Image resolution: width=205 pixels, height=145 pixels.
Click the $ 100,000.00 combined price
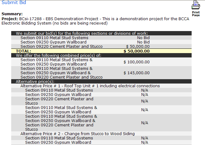click(x=137, y=62)
